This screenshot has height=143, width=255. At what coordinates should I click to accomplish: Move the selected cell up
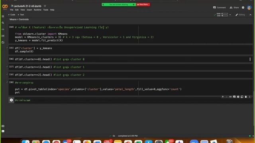coord(223,97)
